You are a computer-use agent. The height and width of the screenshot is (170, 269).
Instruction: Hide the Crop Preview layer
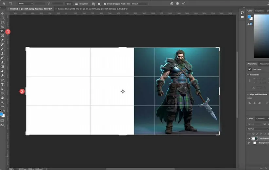(x=249, y=138)
